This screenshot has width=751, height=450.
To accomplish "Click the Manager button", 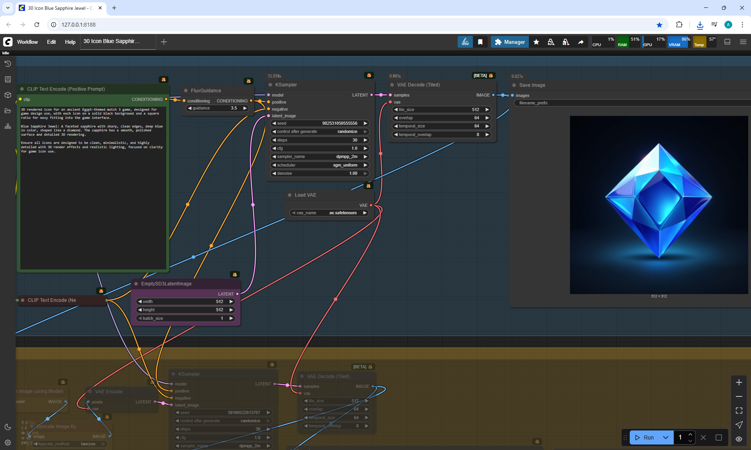I will point(510,42).
